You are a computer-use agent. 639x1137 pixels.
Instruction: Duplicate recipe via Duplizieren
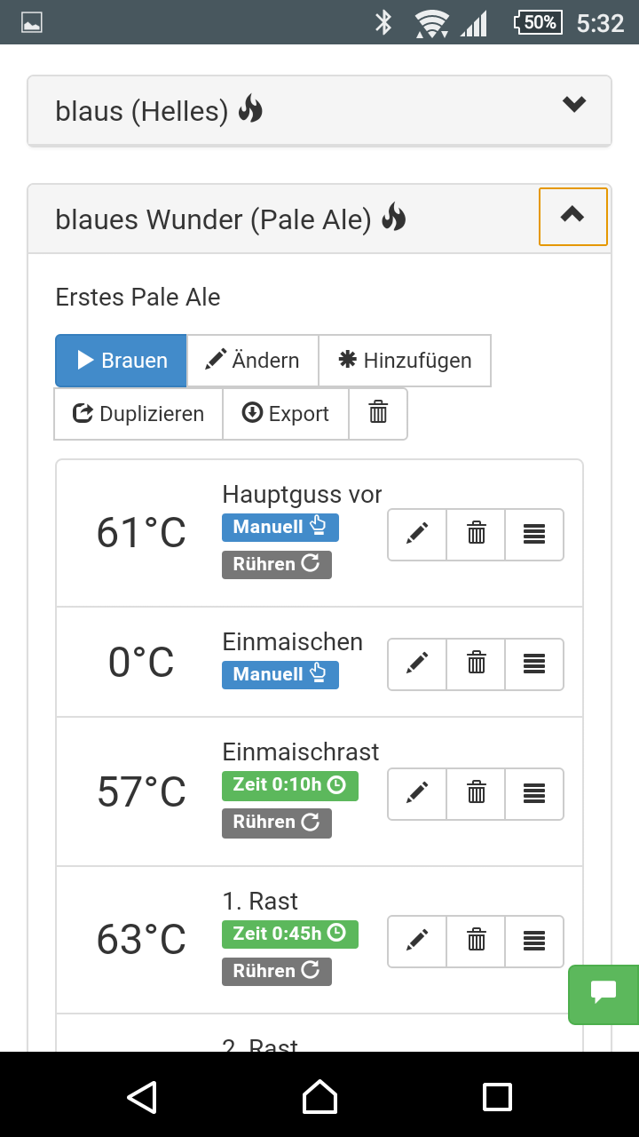click(x=138, y=414)
